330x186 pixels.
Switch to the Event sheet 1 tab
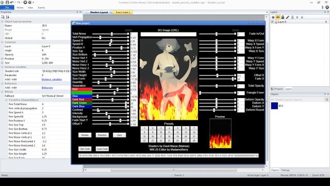(123, 12)
